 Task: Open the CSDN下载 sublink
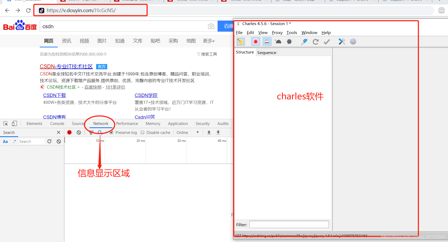coord(55,95)
